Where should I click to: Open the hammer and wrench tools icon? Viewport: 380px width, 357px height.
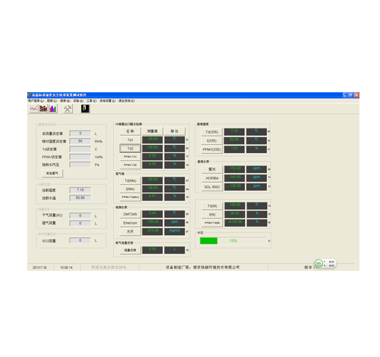68,109
